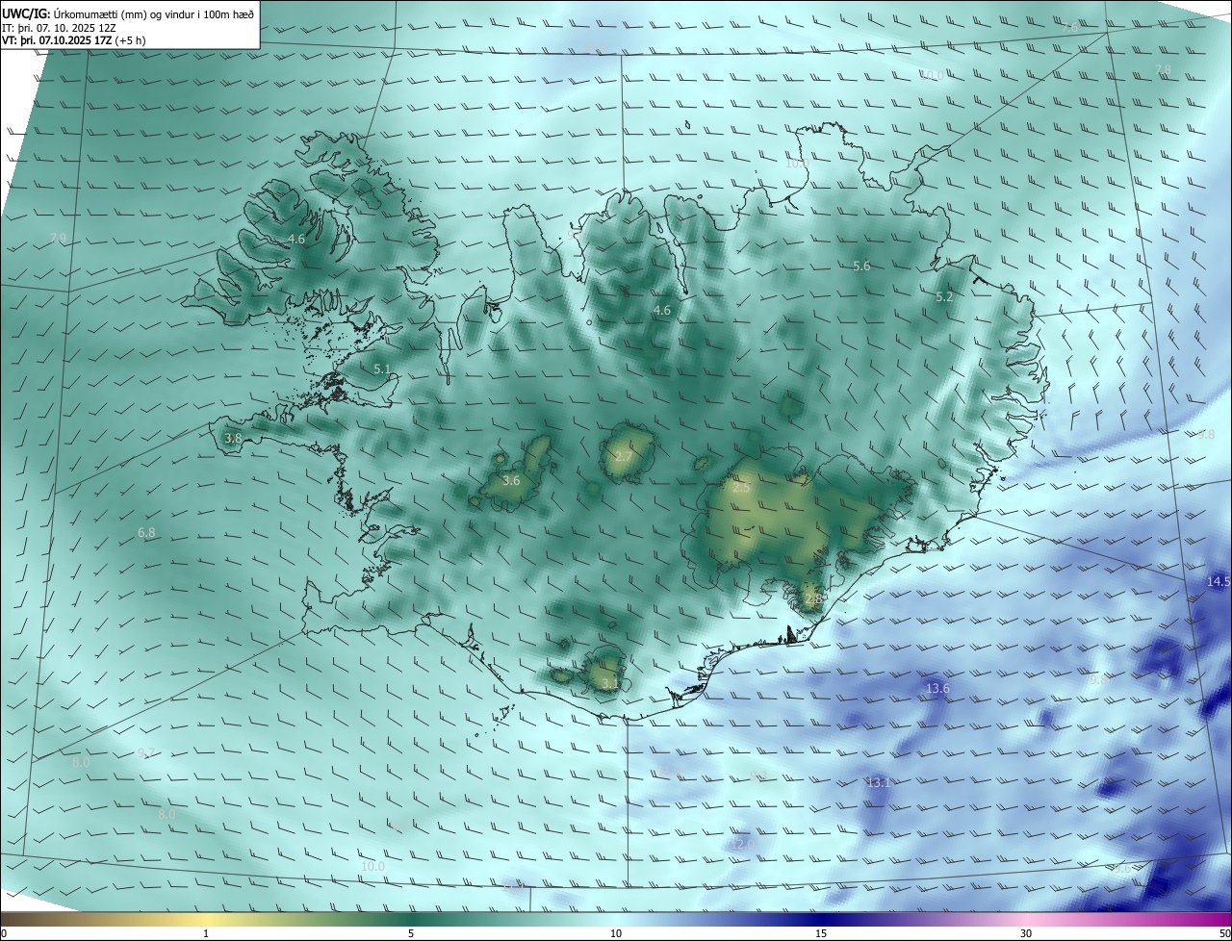Click the 3.8 value label
This screenshot has width=1232, height=941.
tap(233, 438)
